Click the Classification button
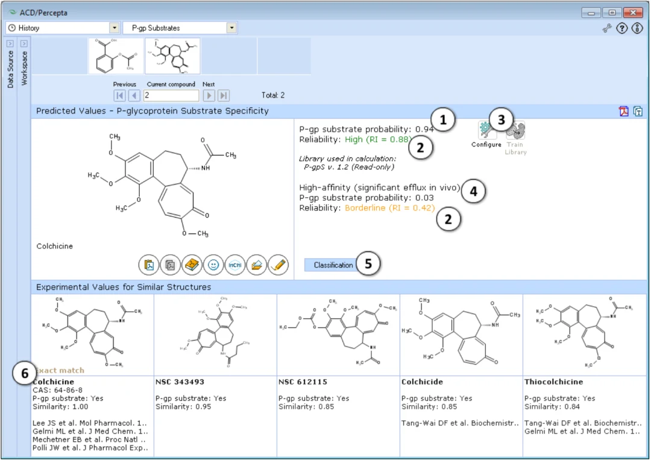 coord(333,265)
